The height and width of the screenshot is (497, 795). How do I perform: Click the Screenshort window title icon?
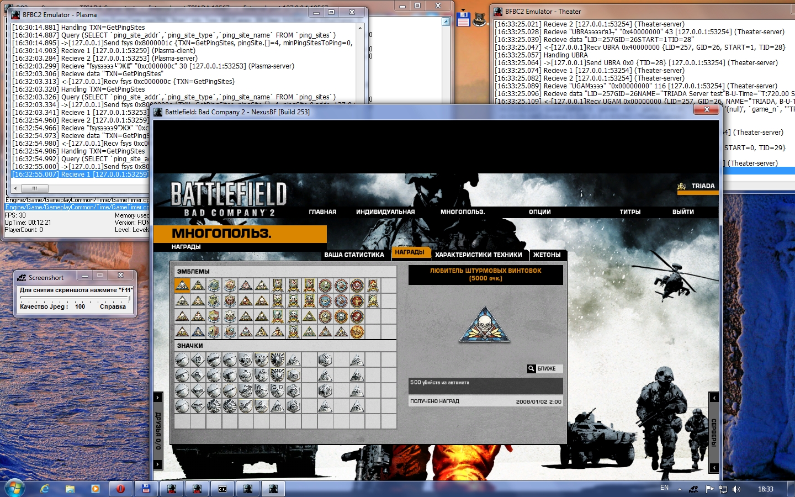(22, 277)
